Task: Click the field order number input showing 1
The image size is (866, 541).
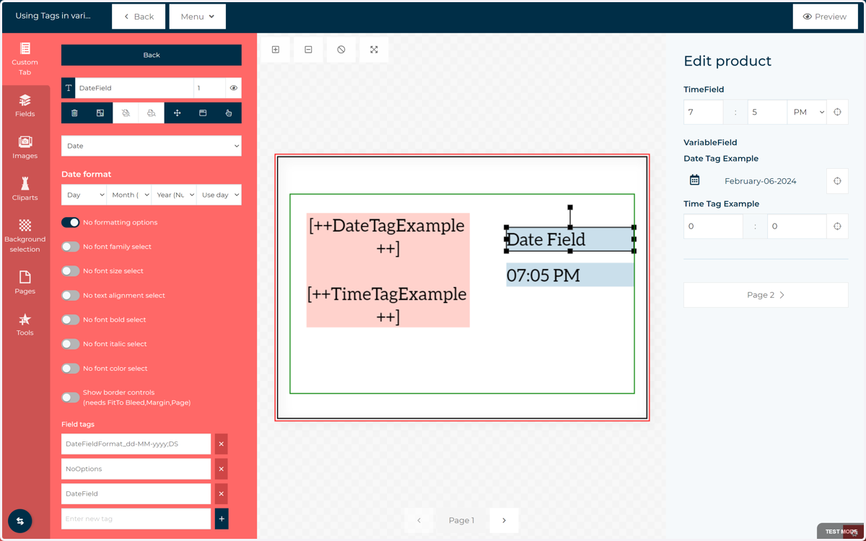Action: point(209,88)
